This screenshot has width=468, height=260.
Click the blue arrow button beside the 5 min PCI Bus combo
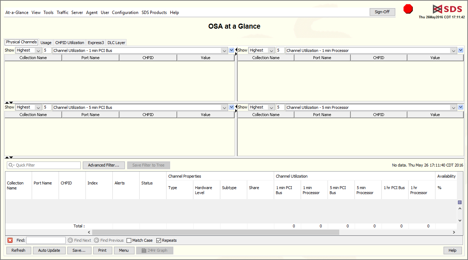(x=231, y=107)
